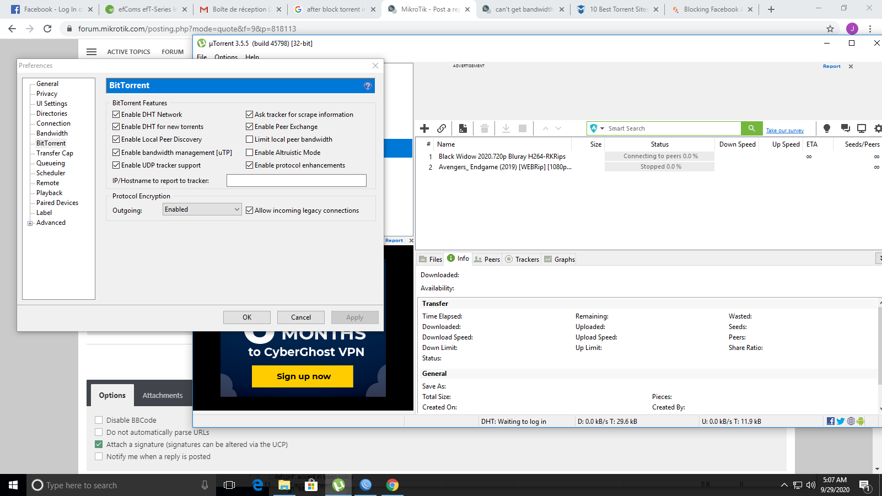This screenshot has height=496, width=882.
Task: Open the forum hamburger menu
Action: 92,52
